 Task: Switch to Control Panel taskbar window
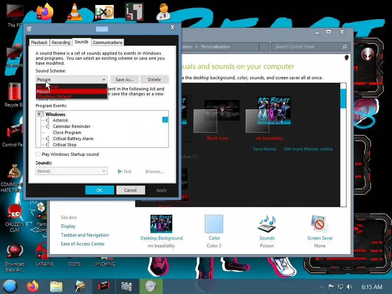click(104, 286)
